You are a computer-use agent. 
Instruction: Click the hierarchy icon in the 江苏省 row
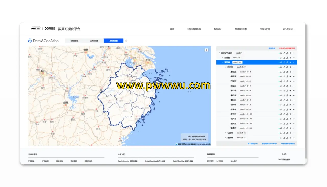click(x=287, y=58)
